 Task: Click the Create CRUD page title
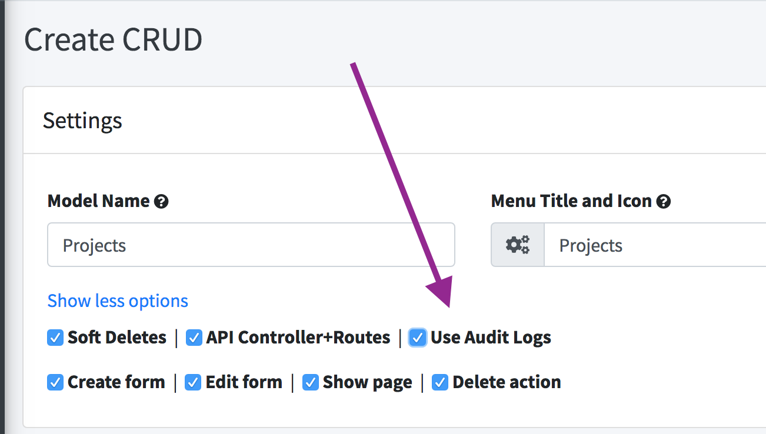tap(113, 40)
